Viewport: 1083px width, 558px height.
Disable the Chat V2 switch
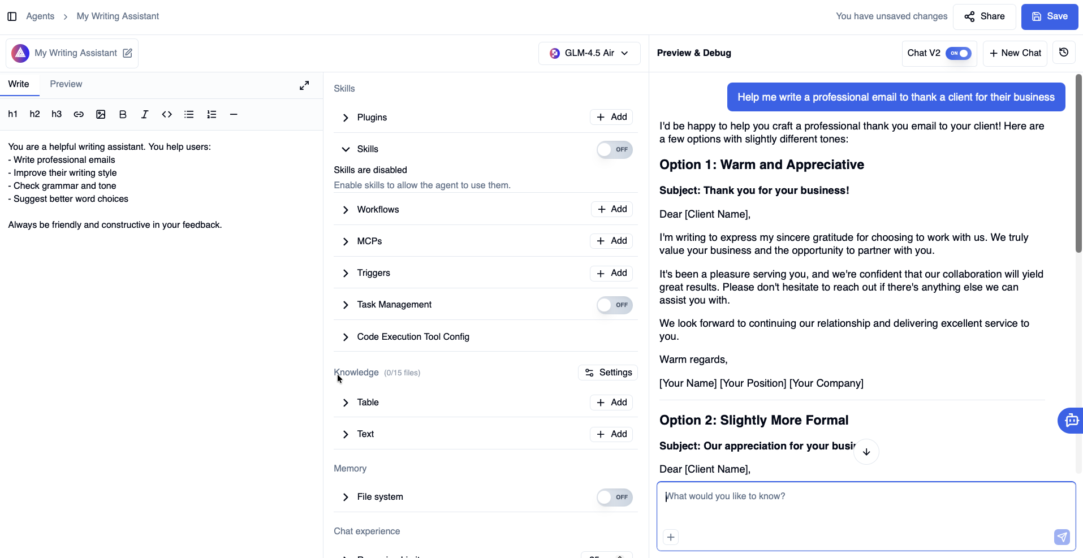click(959, 53)
